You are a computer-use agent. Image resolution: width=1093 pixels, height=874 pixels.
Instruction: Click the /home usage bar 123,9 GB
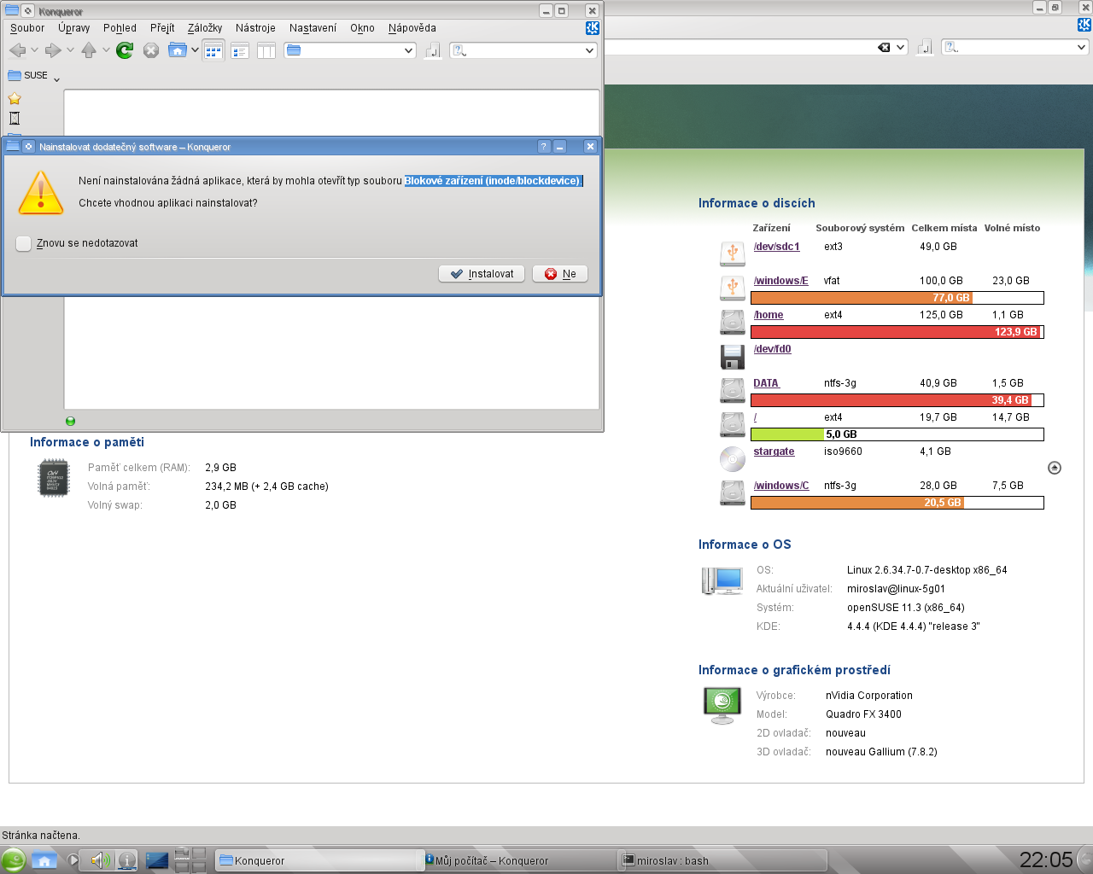pos(897,332)
